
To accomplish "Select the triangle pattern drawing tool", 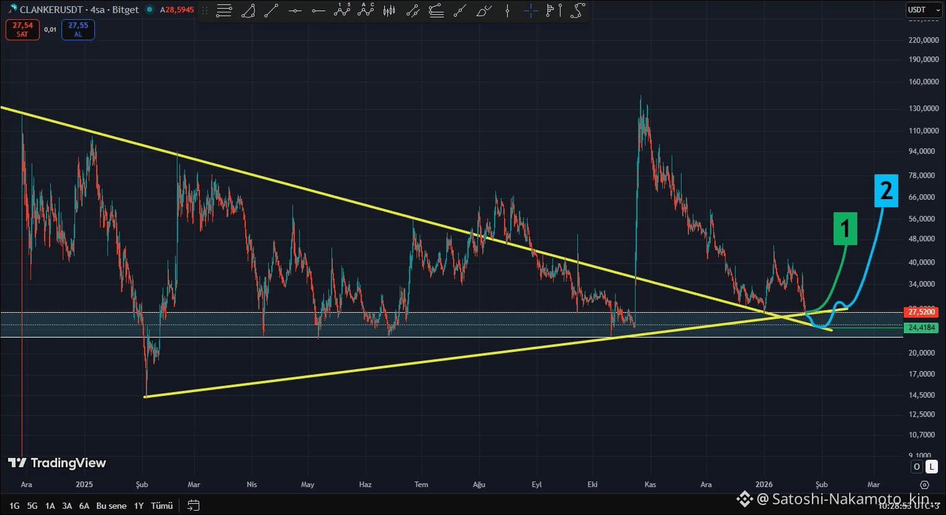I will [248, 11].
